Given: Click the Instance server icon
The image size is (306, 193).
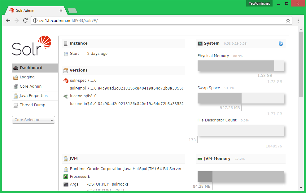Looking at the screenshot, I should point(66,43).
